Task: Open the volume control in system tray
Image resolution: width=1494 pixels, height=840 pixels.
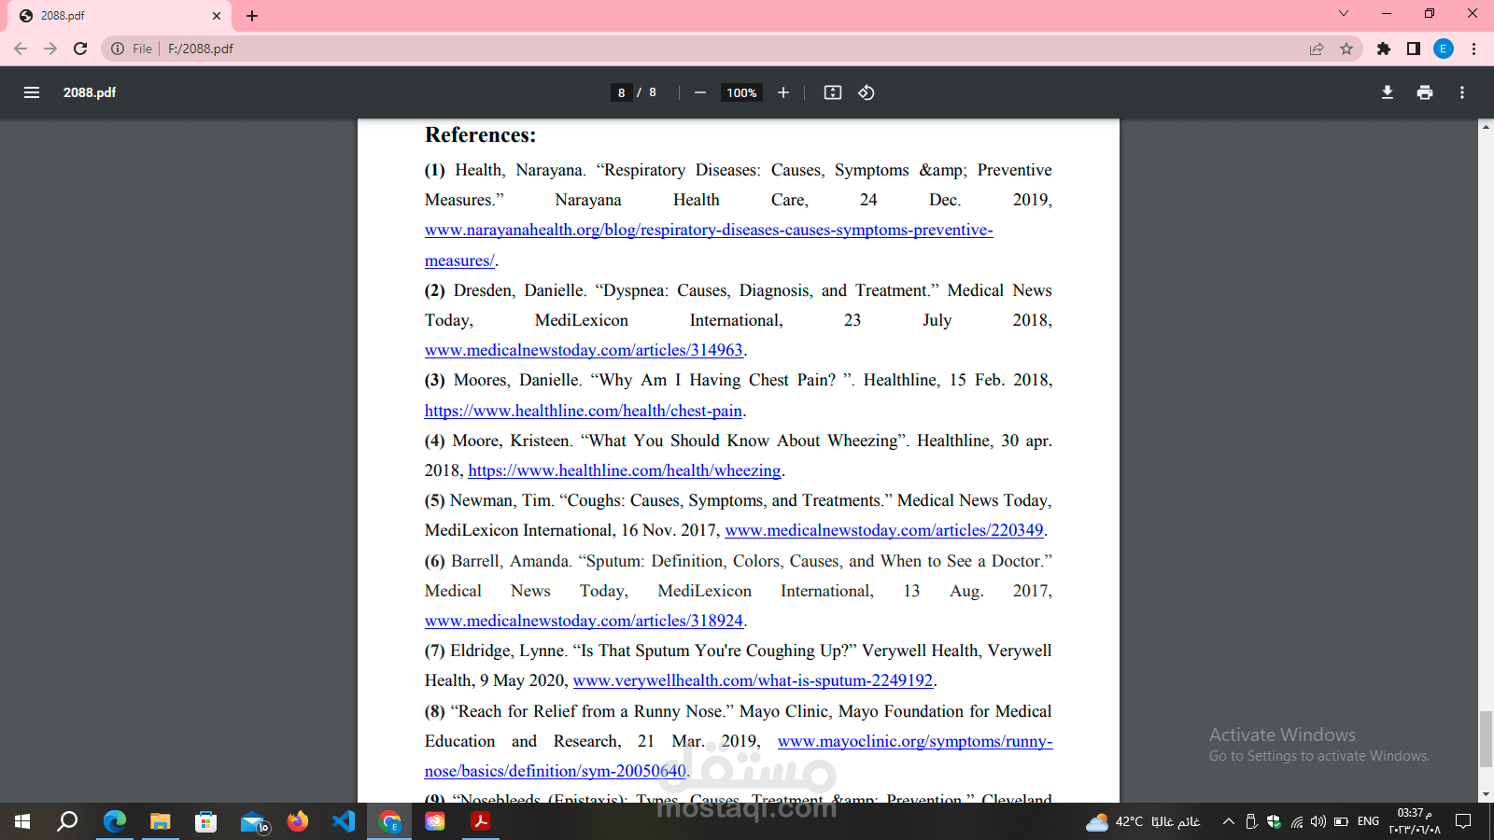Action: tap(1318, 821)
